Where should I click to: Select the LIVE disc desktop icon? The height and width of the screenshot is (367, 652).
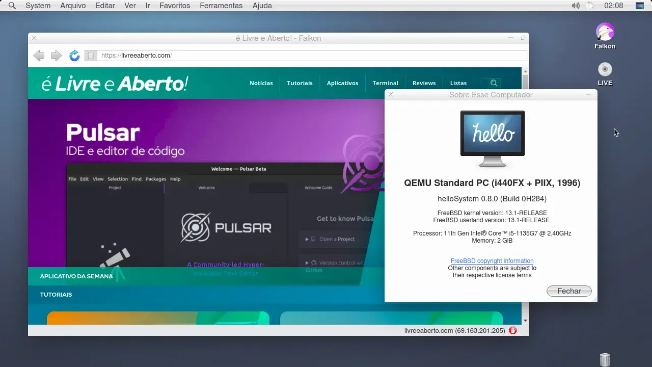[x=605, y=74]
